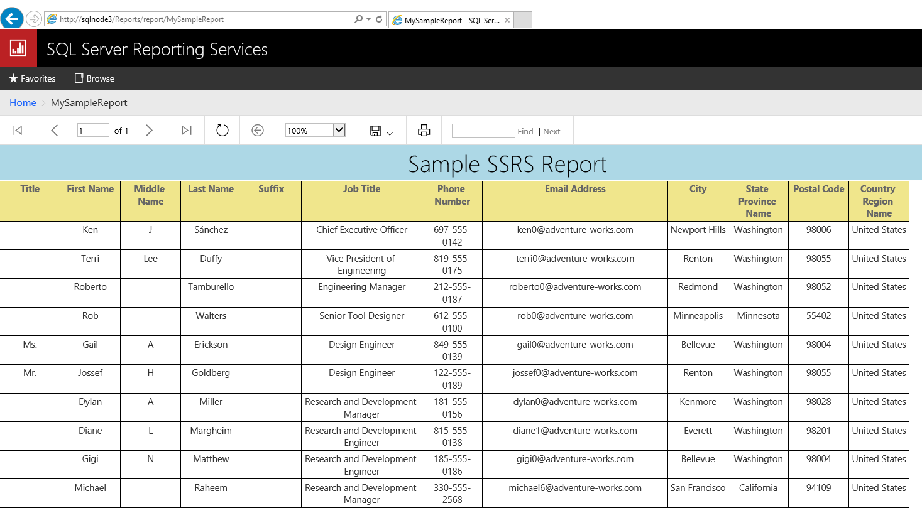Click the Find button
This screenshot has height=513, width=922.
[x=525, y=131]
